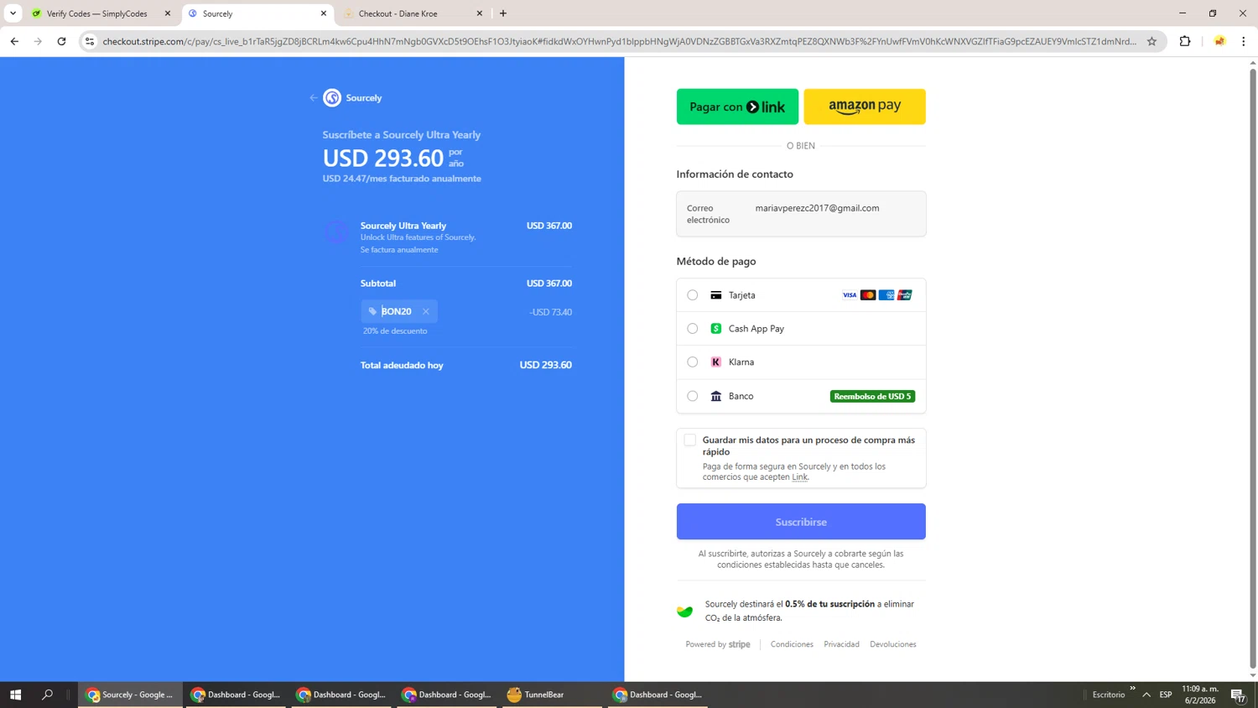Screen dimensions: 1258x708
Task: Bookmark this page with the star icon
Action: point(1151,41)
